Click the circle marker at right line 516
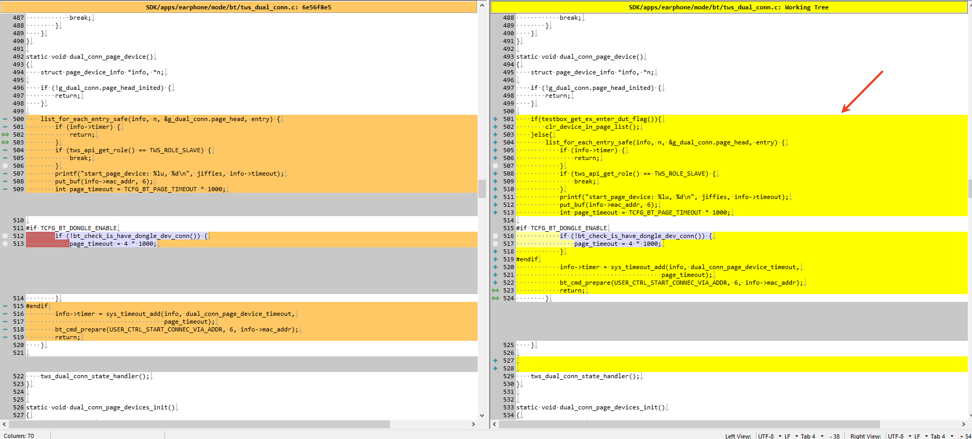This screenshot has height=439, width=972. point(495,236)
